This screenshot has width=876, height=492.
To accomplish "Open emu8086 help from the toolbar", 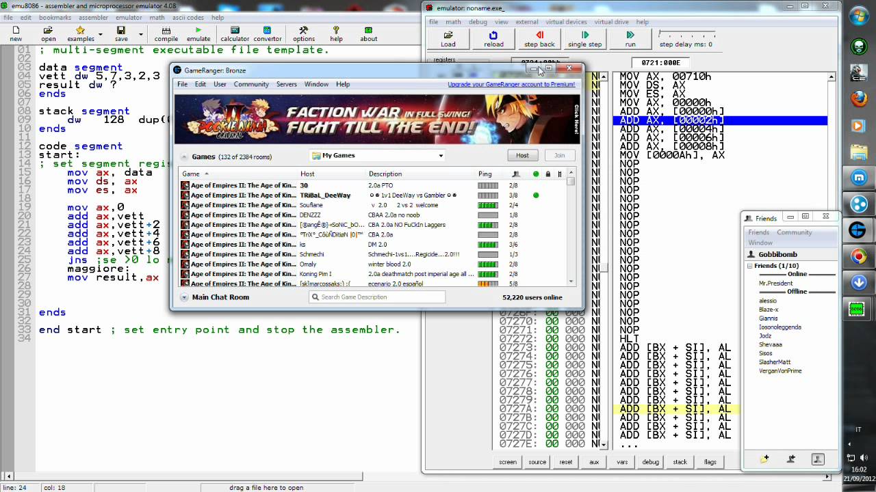I will (336, 34).
